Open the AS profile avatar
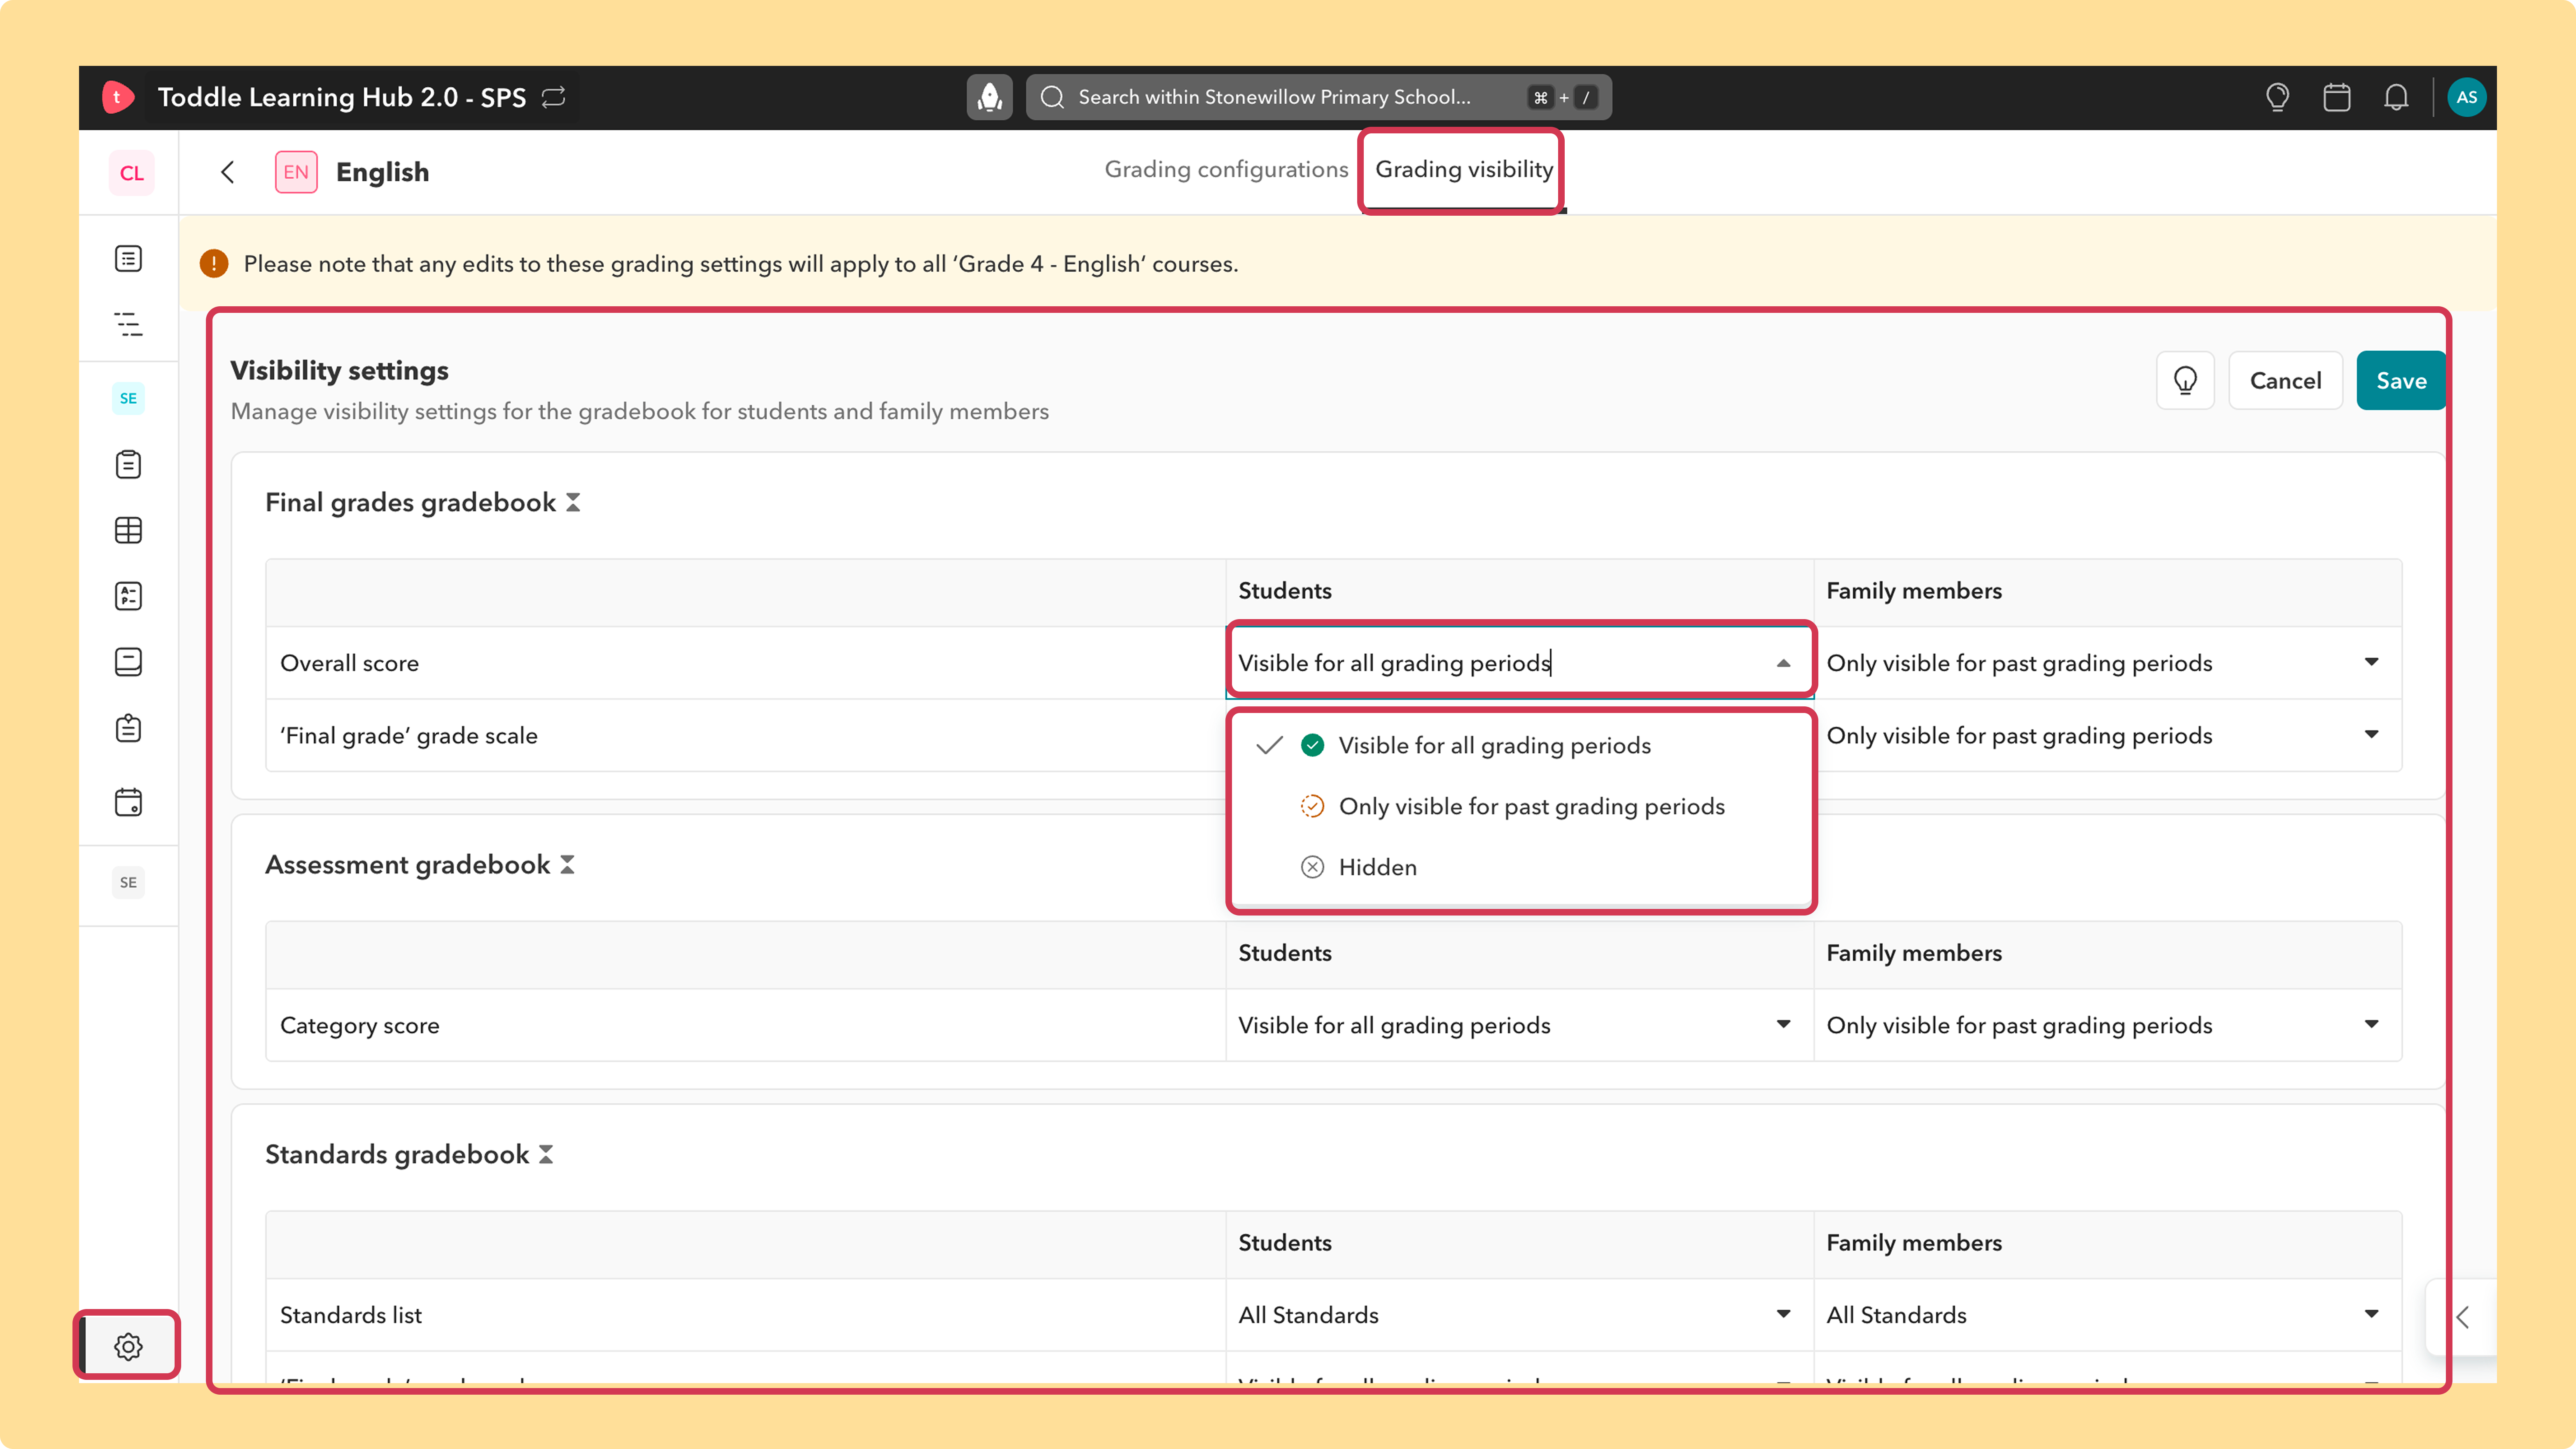 click(2466, 97)
